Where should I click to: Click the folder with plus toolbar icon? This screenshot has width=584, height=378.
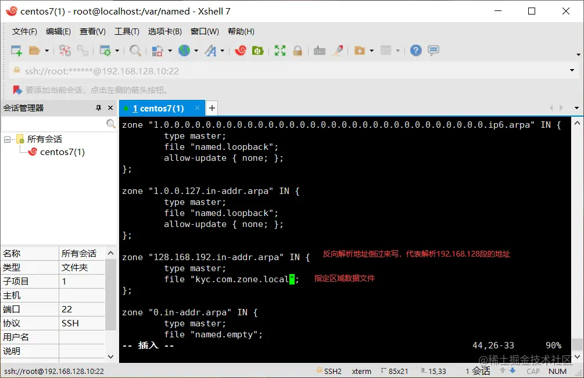[x=360, y=51]
